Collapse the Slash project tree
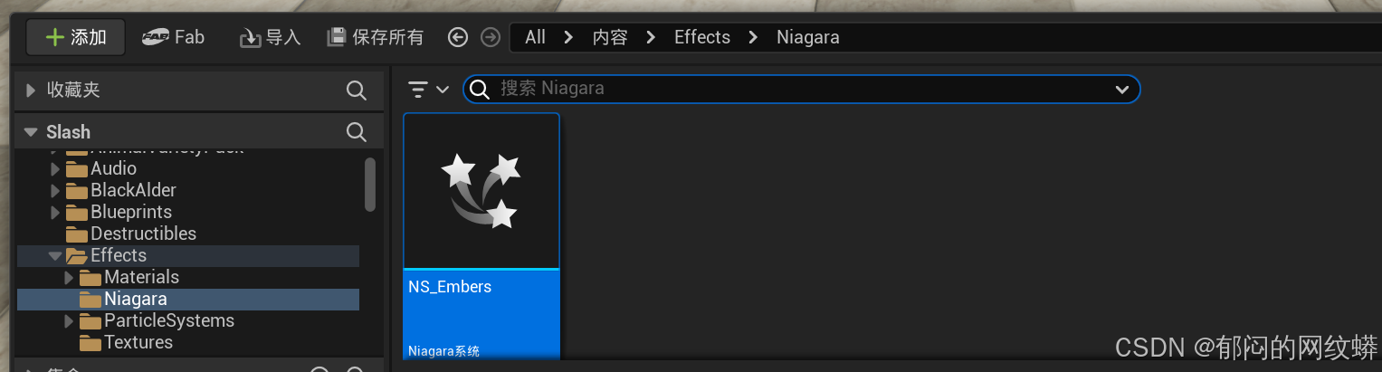This screenshot has width=1382, height=372. tap(32, 132)
